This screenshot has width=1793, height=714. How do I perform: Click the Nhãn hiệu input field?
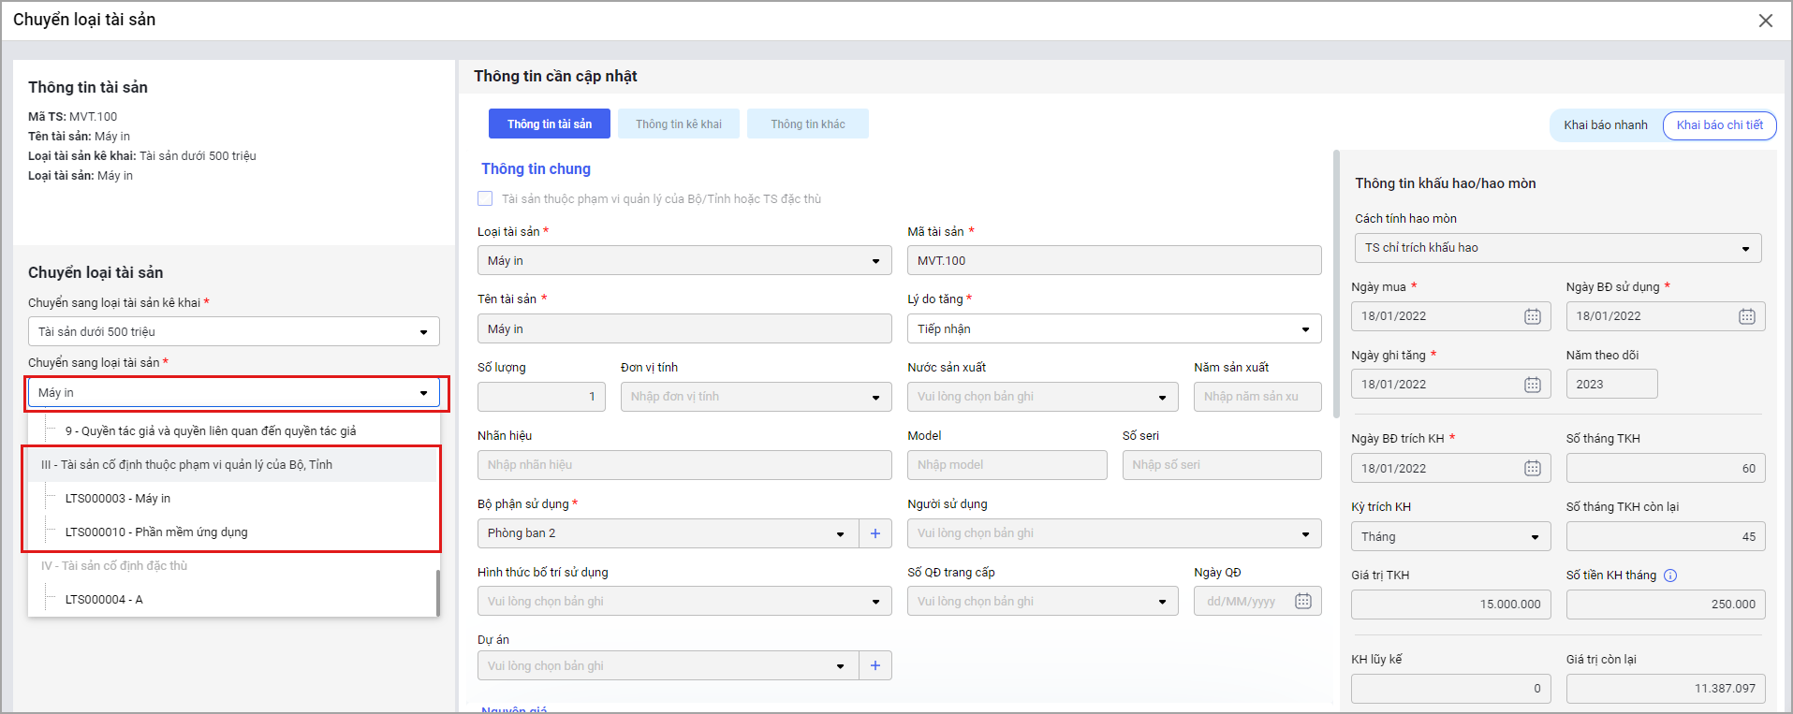click(x=683, y=465)
